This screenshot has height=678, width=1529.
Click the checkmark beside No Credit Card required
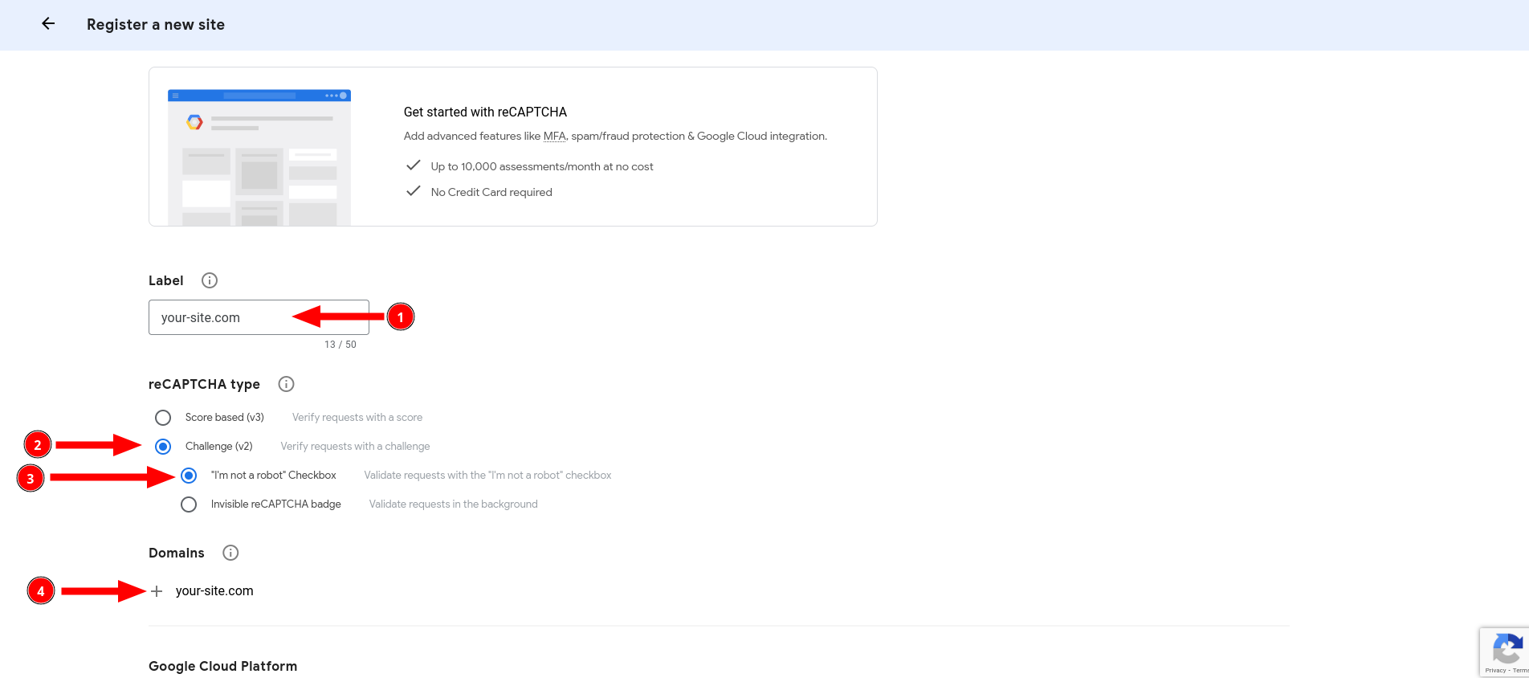pyautogui.click(x=414, y=191)
